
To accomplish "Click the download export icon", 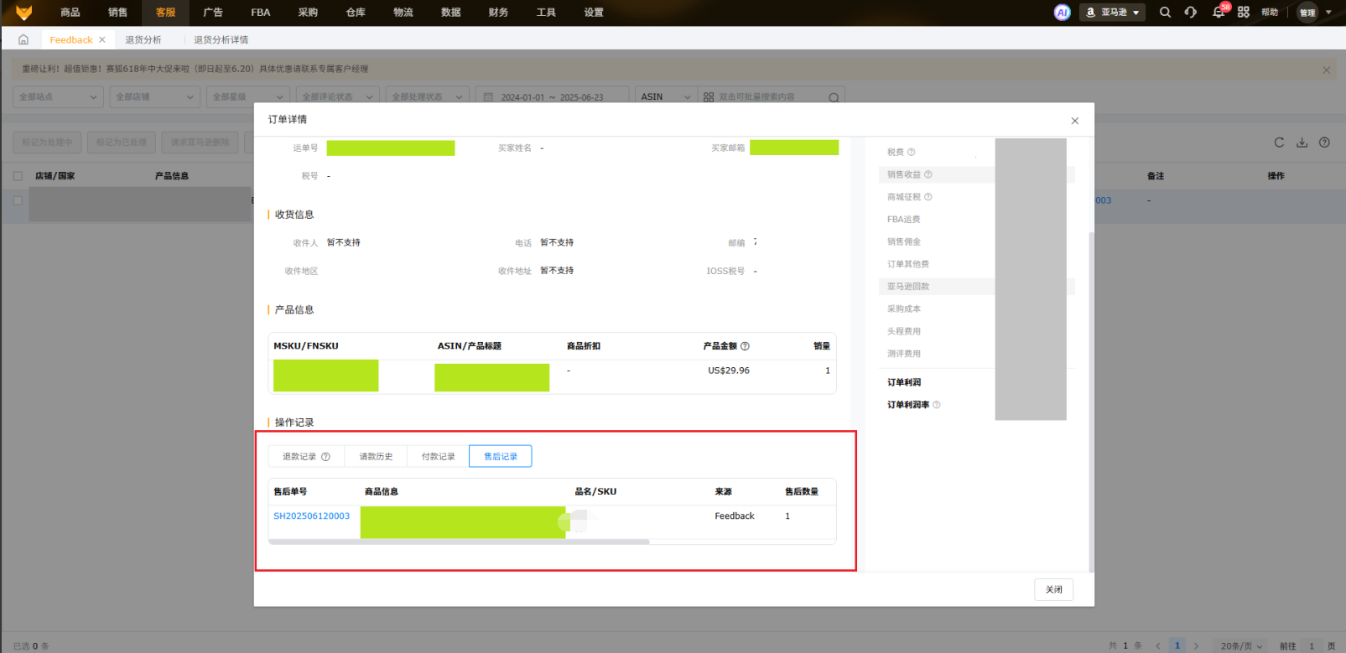I will pyautogui.click(x=1302, y=143).
